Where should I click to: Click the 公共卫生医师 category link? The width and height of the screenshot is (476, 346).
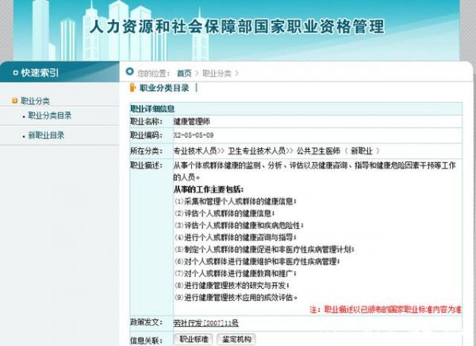(x=318, y=151)
